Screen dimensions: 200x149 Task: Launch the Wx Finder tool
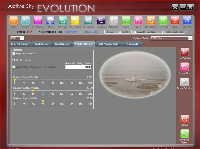[x=88, y=20]
